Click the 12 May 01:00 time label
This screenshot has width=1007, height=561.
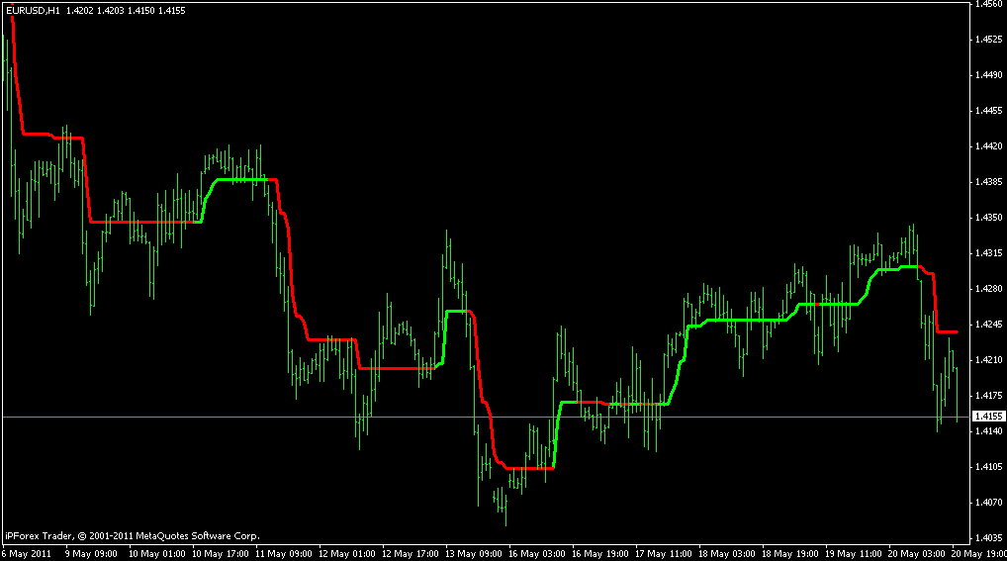347,554
